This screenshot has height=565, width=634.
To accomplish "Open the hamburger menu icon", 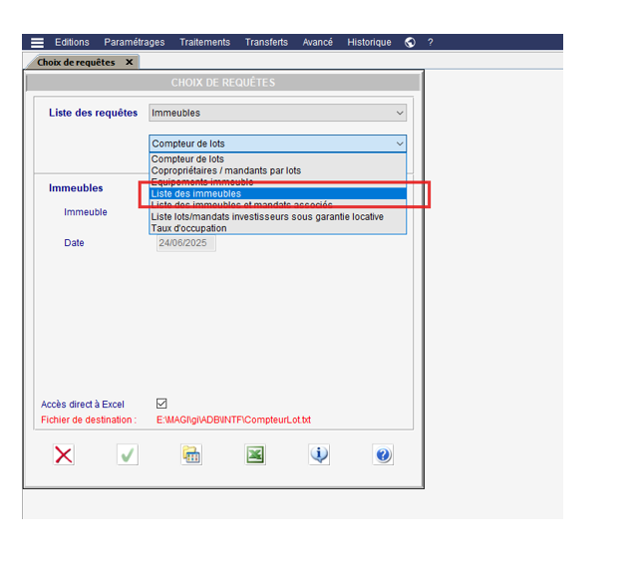I will point(37,43).
